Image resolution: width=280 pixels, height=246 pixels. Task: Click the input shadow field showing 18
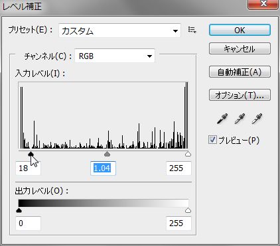pos(28,168)
